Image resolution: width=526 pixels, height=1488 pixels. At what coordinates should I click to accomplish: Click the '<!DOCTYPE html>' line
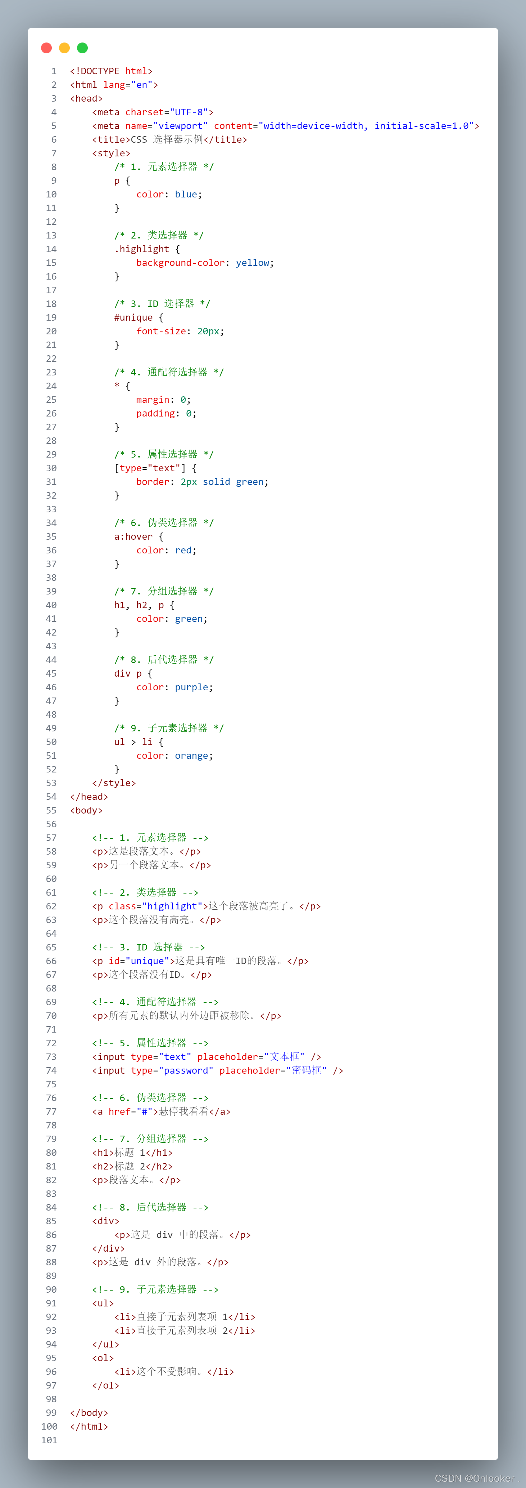tap(111, 71)
